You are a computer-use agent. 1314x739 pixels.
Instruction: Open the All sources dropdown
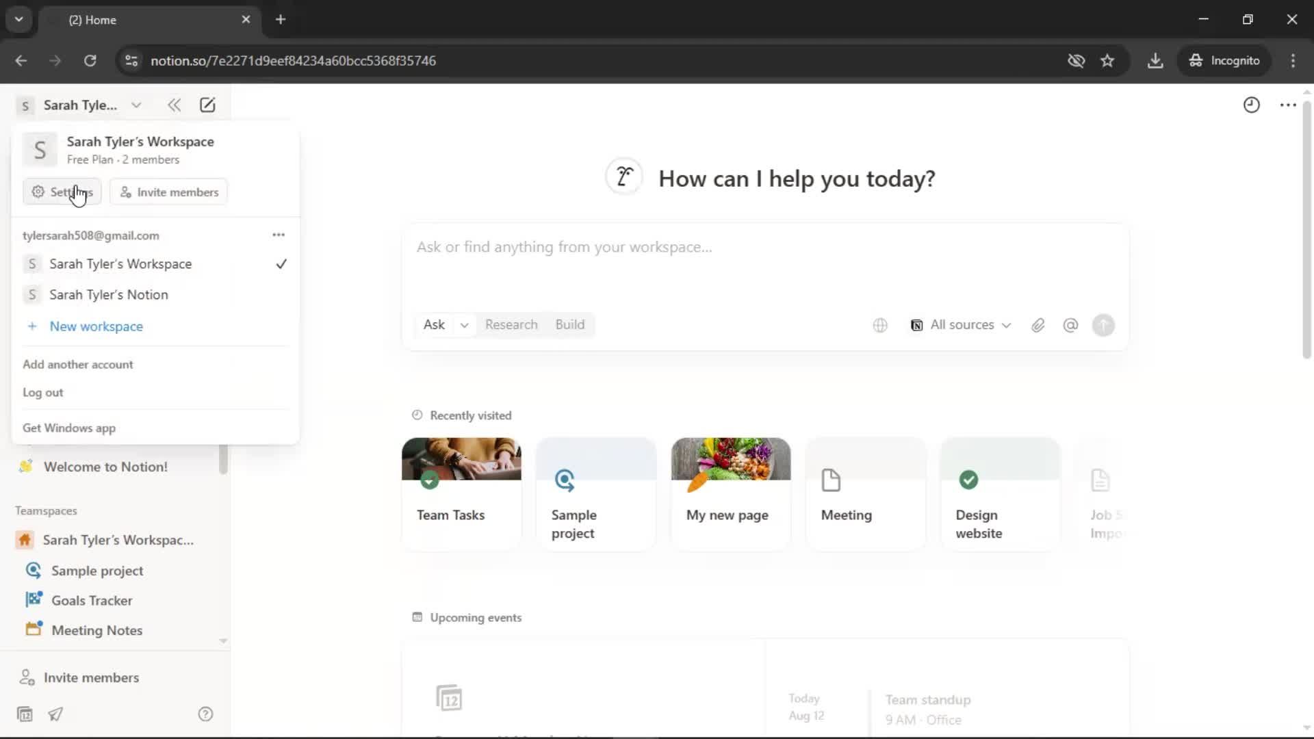tap(960, 325)
